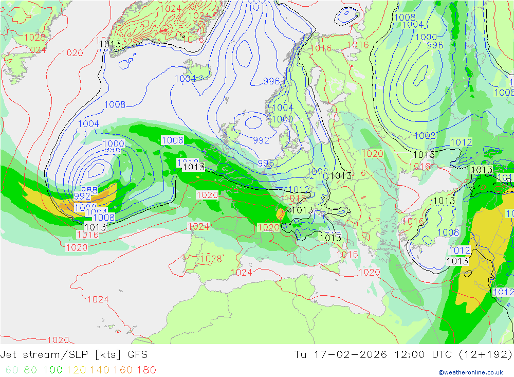
Task: Click the 'Tu 17-02-2026 12:00 UTC' timestamp
Action: point(373,355)
